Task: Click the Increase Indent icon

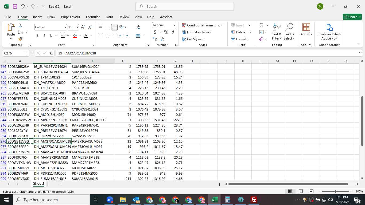Action: click(128, 36)
